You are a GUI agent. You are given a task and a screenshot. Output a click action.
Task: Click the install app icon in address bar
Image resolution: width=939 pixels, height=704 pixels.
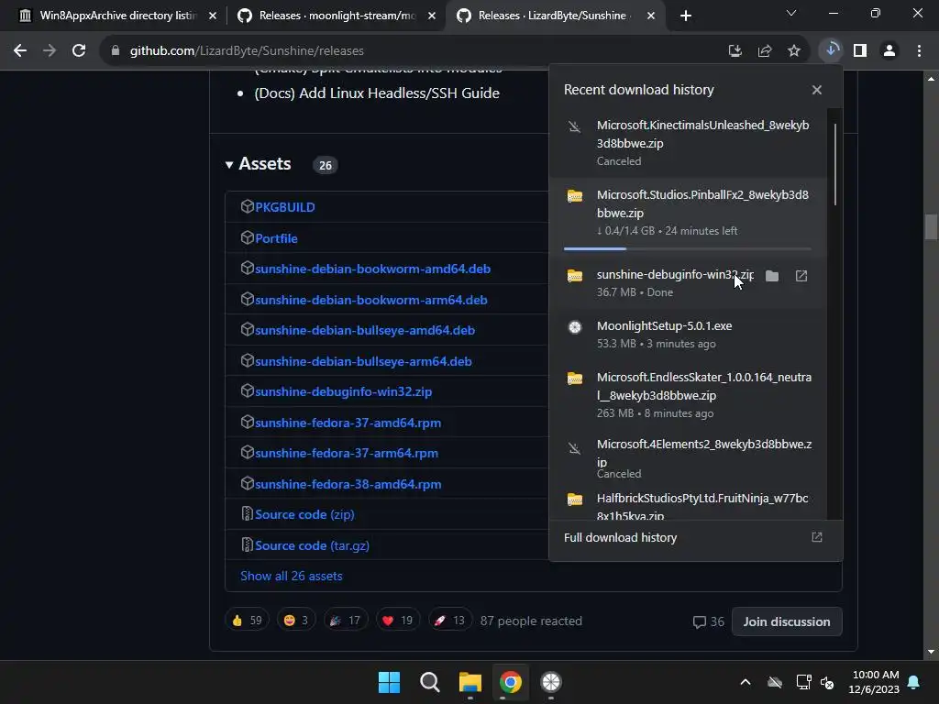[735, 51]
